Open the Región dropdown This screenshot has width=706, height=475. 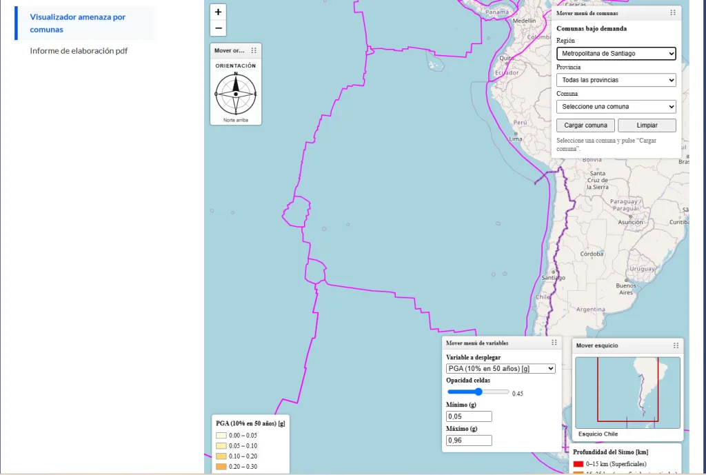point(616,54)
